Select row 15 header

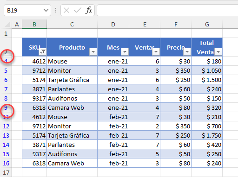[6, 154]
